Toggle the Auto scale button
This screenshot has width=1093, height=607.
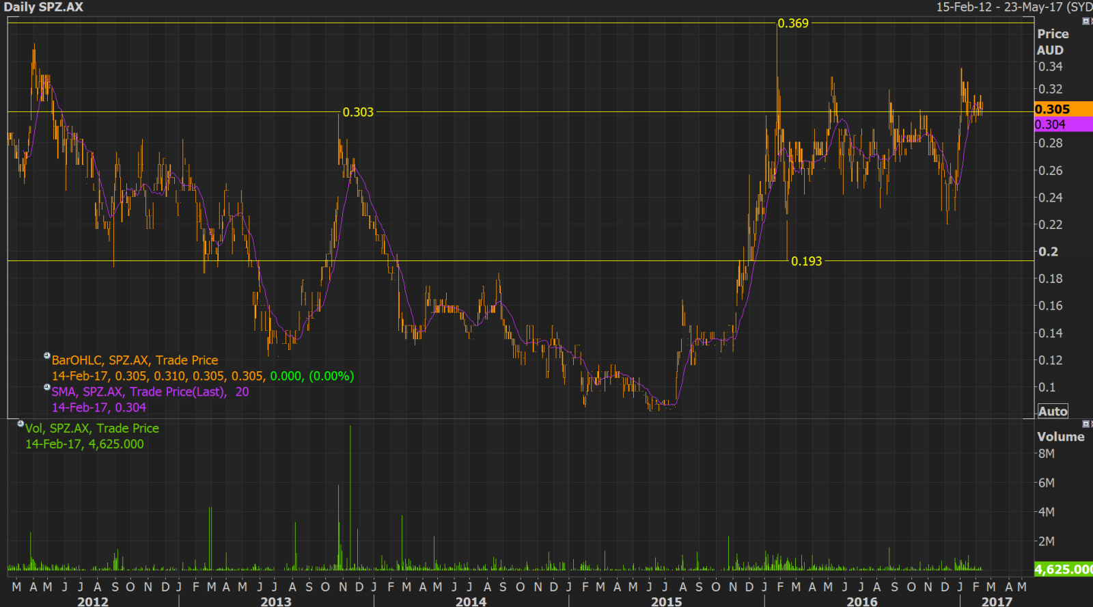(1053, 412)
